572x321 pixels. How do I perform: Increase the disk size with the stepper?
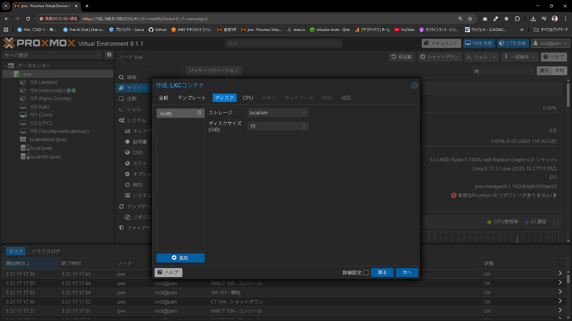[x=304, y=124]
